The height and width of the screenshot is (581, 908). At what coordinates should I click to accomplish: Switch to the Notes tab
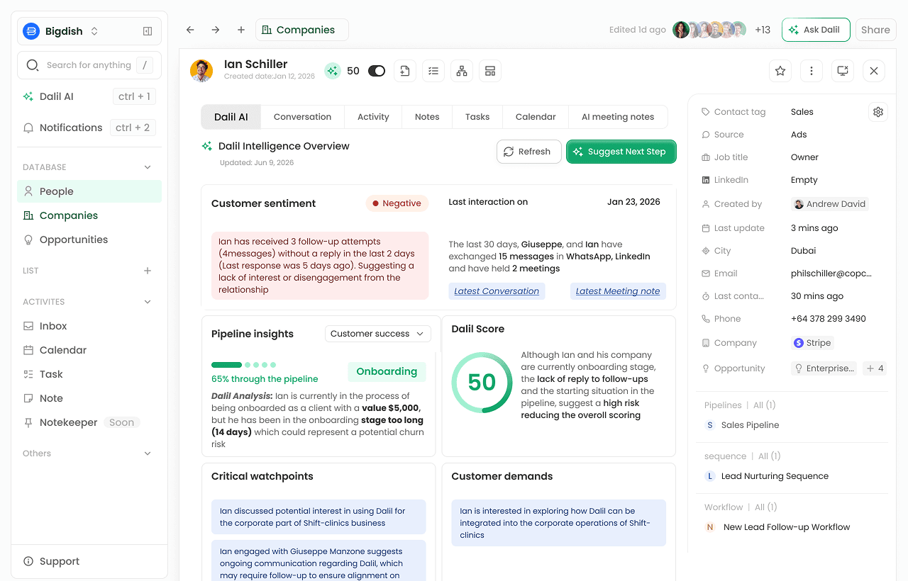[x=427, y=117]
